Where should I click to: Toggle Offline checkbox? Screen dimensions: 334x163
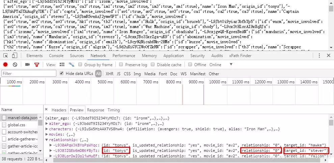coord(190,64)
